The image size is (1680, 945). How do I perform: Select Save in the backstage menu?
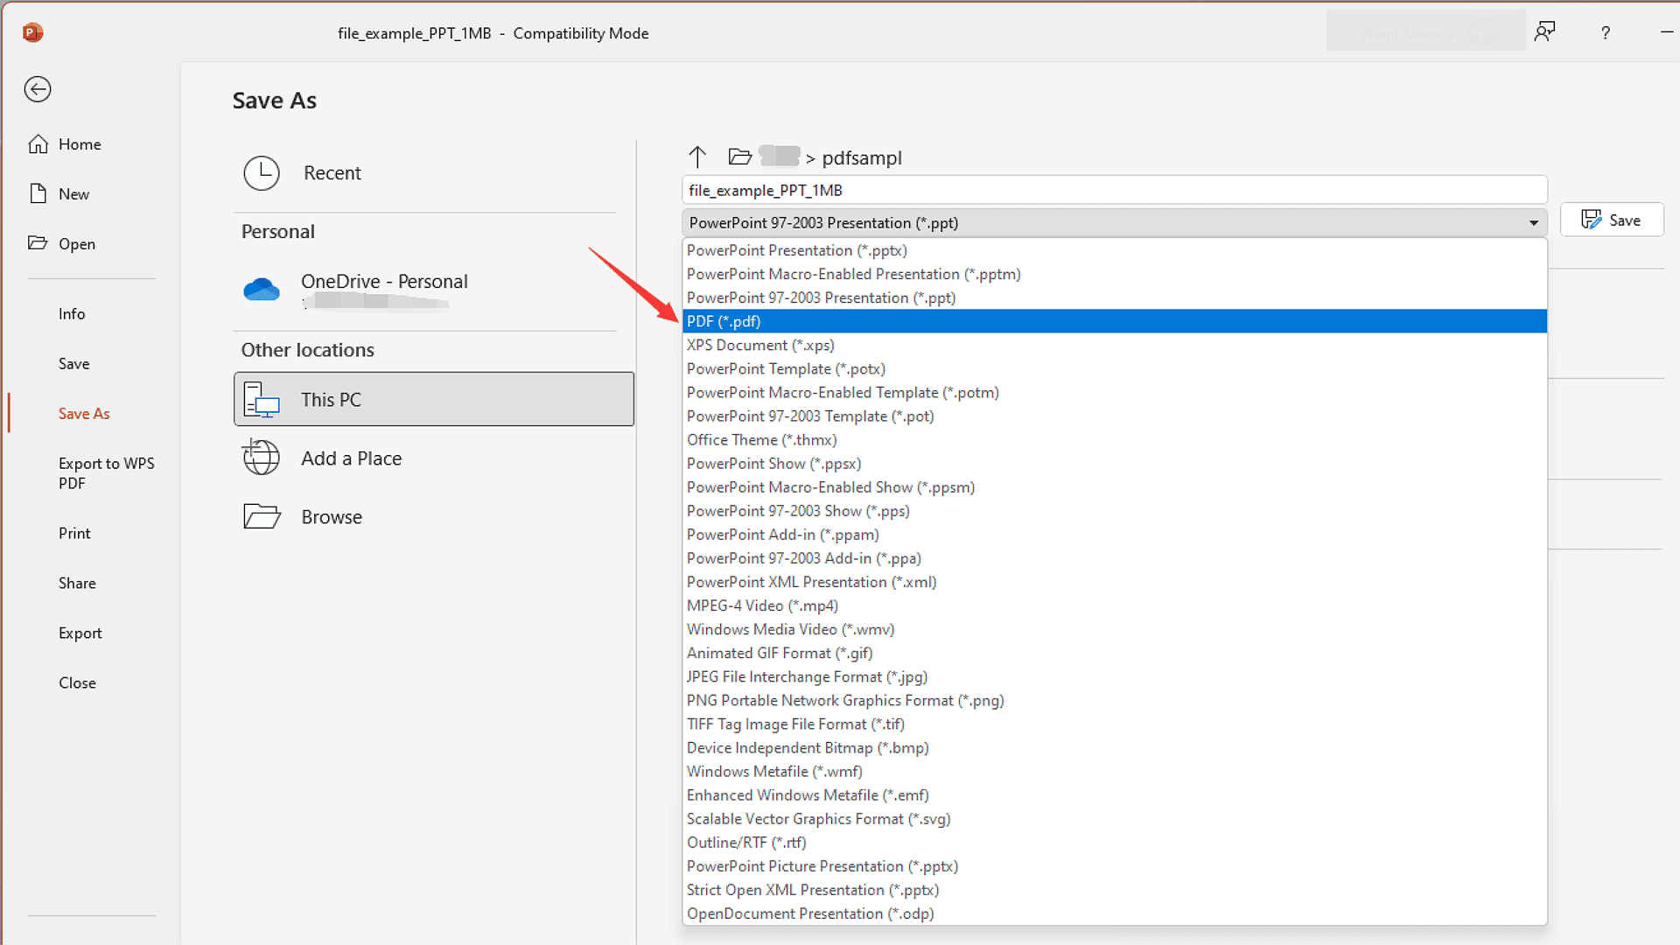tap(74, 364)
